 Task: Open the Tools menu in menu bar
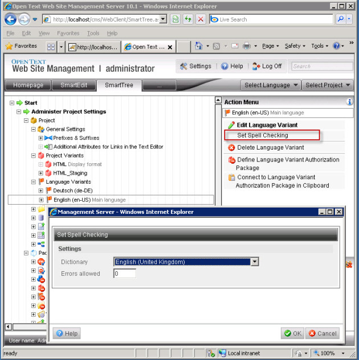tap(93, 34)
